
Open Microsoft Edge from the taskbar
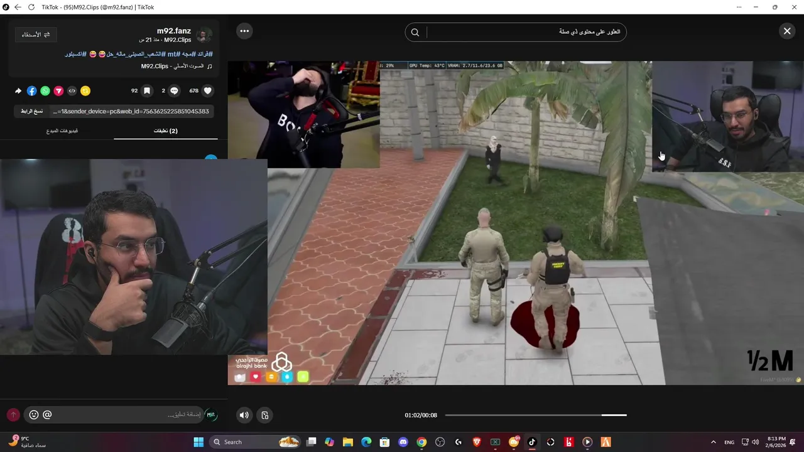coord(366,442)
